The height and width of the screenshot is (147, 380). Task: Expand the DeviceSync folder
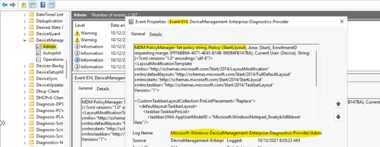click(x=25, y=78)
